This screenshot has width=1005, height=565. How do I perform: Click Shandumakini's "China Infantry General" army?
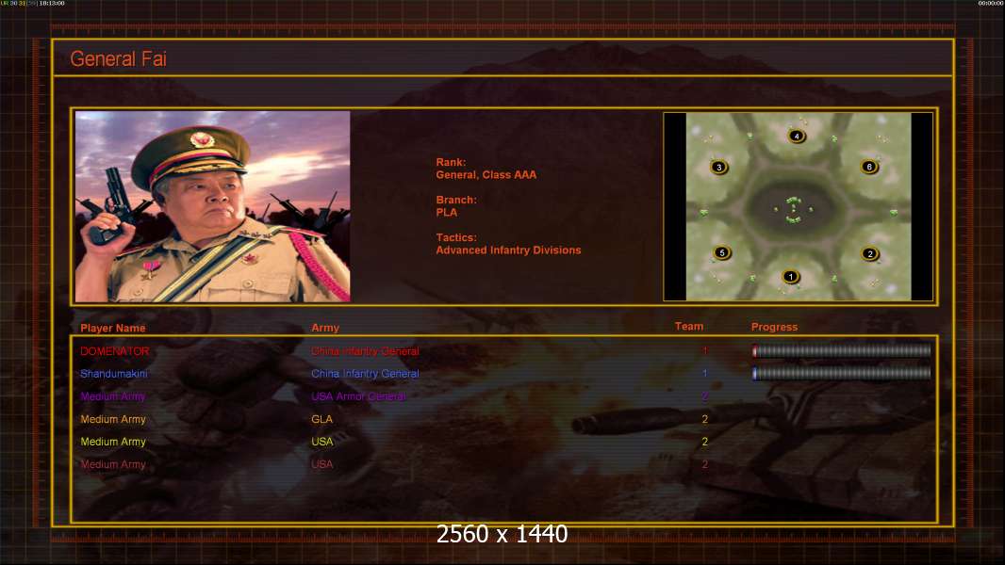[x=366, y=374]
